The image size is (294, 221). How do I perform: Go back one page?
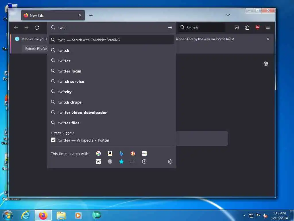[x=16, y=28]
